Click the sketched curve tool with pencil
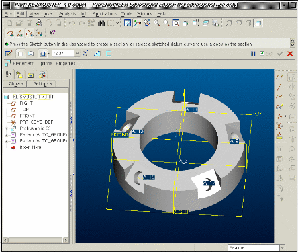 279,106
